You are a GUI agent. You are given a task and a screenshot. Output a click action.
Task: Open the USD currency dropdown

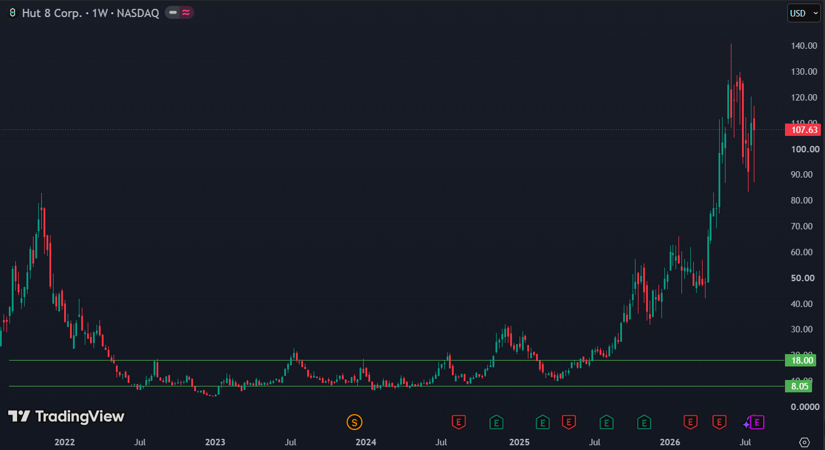[804, 13]
